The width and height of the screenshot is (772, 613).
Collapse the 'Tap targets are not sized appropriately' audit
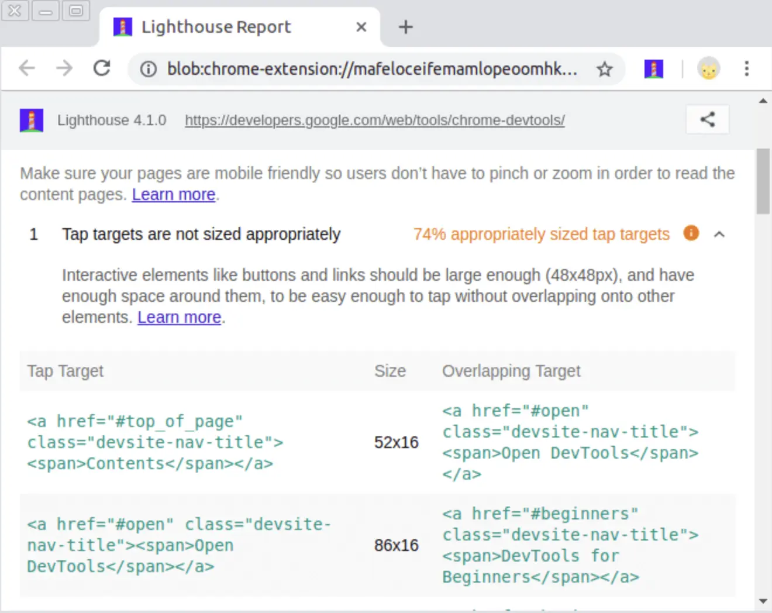(201, 235)
